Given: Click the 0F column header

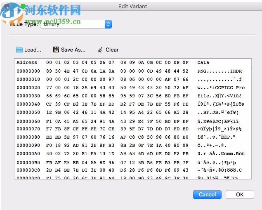Looking at the screenshot, I should [x=185, y=62].
